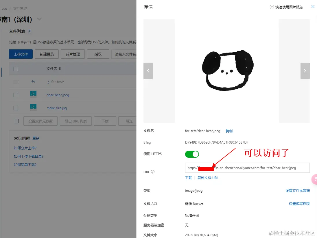This screenshot has height=238, width=317.
Task: Open the / for-test/ directory entry
Action: [56, 82]
